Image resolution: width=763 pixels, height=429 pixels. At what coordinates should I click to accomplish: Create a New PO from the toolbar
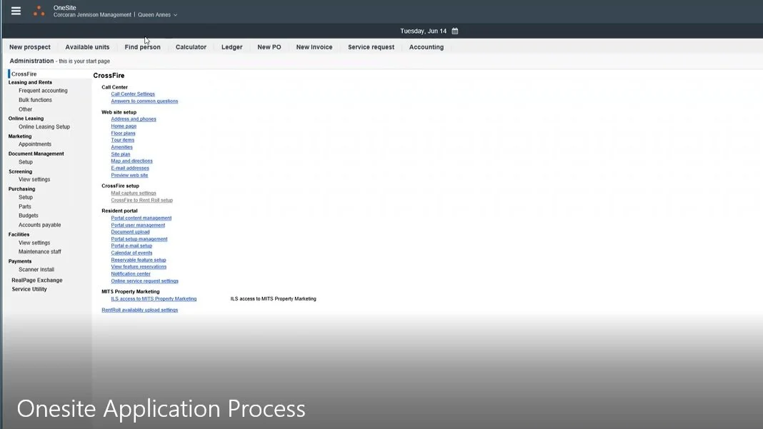pyautogui.click(x=269, y=47)
